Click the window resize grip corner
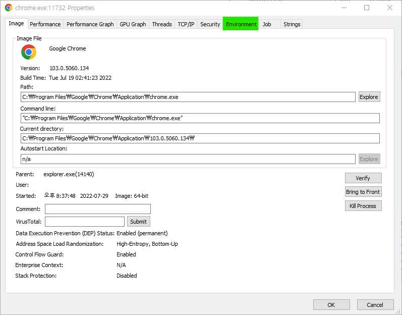Viewport: 402px width, 315px height. pyautogui.click(x=398, y=311)
